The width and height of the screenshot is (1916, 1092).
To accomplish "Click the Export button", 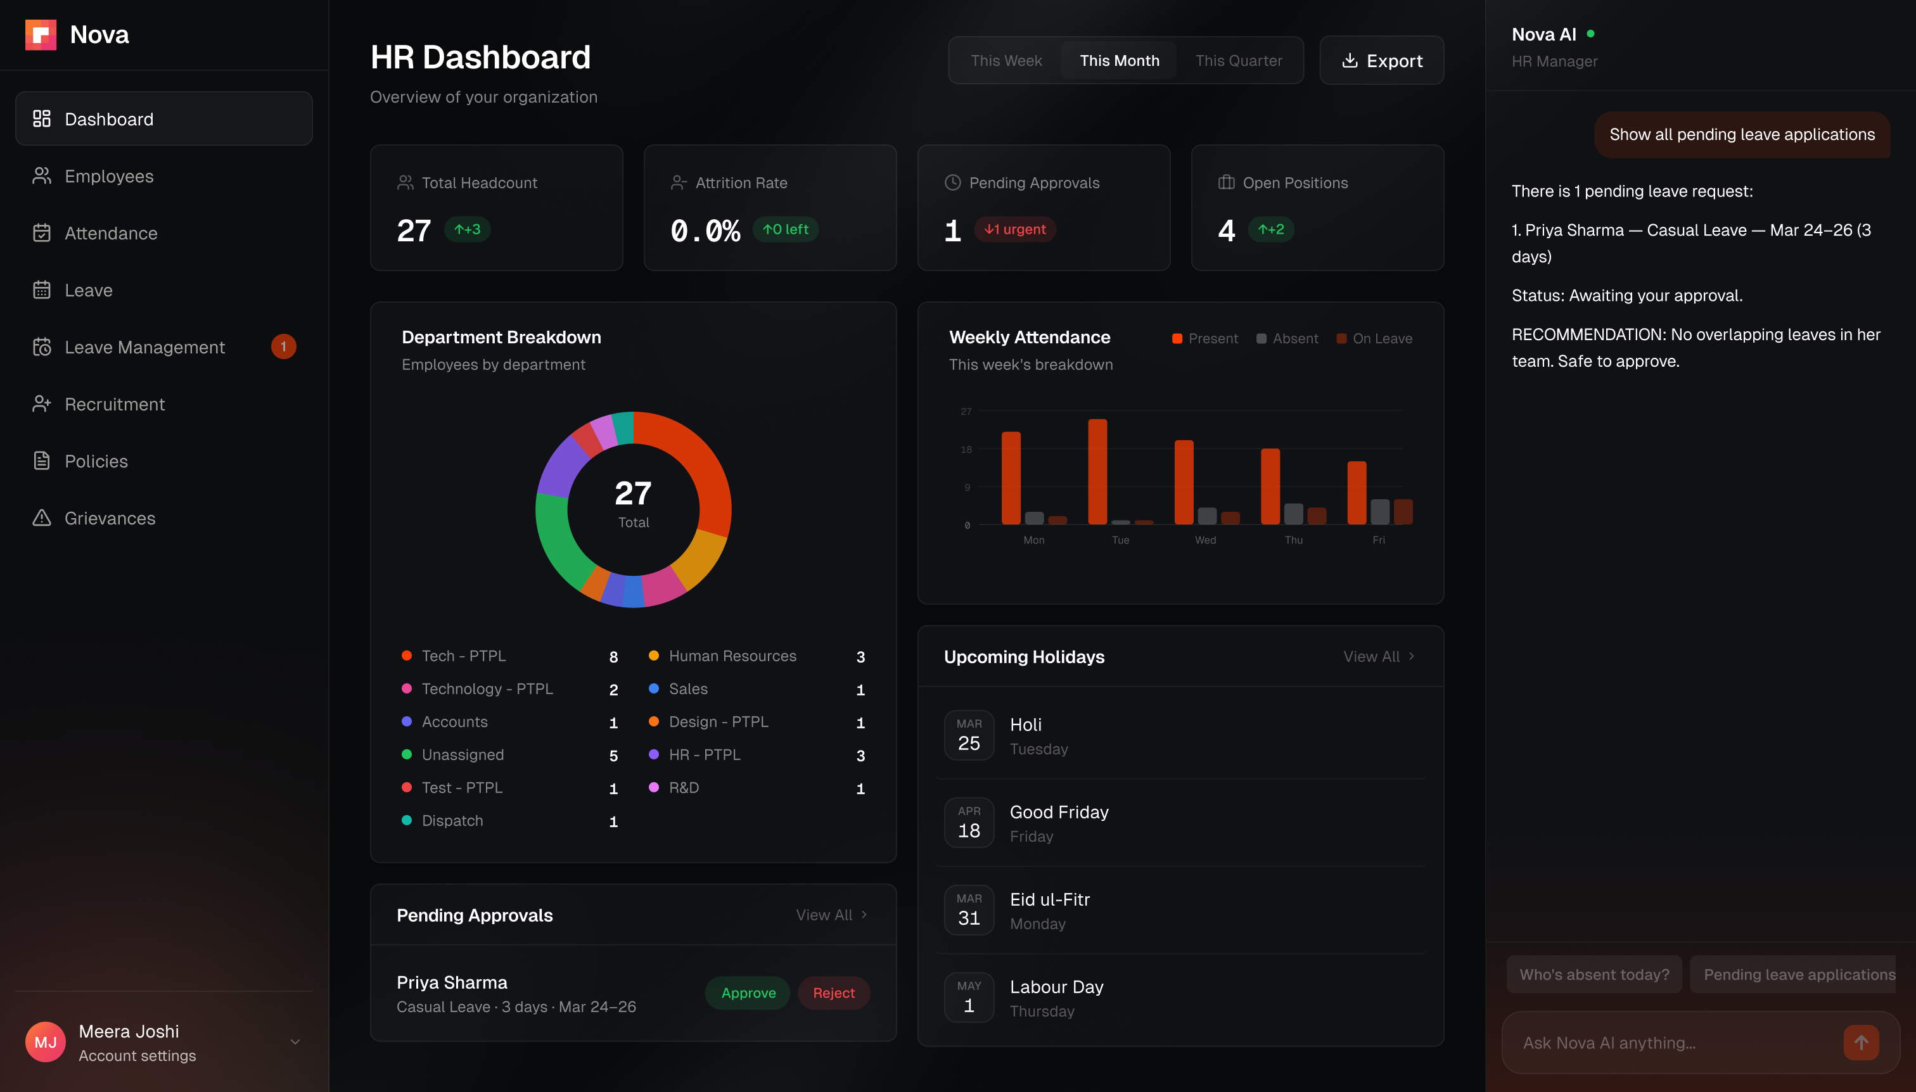I will pyautogui.click(x=1382, y=61).
